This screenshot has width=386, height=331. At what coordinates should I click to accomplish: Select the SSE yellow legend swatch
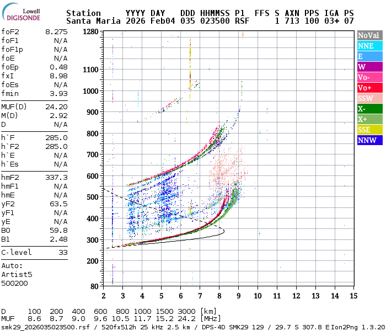click(370, 130)
